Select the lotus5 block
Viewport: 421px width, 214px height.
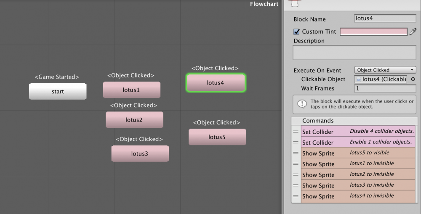point(217,137)
